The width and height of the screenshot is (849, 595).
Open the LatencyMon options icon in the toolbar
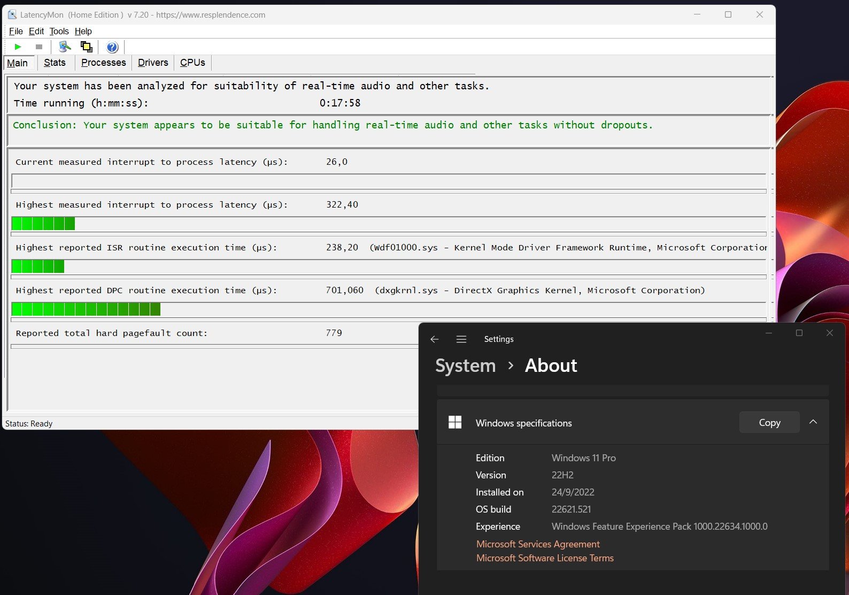coord(65,47)
